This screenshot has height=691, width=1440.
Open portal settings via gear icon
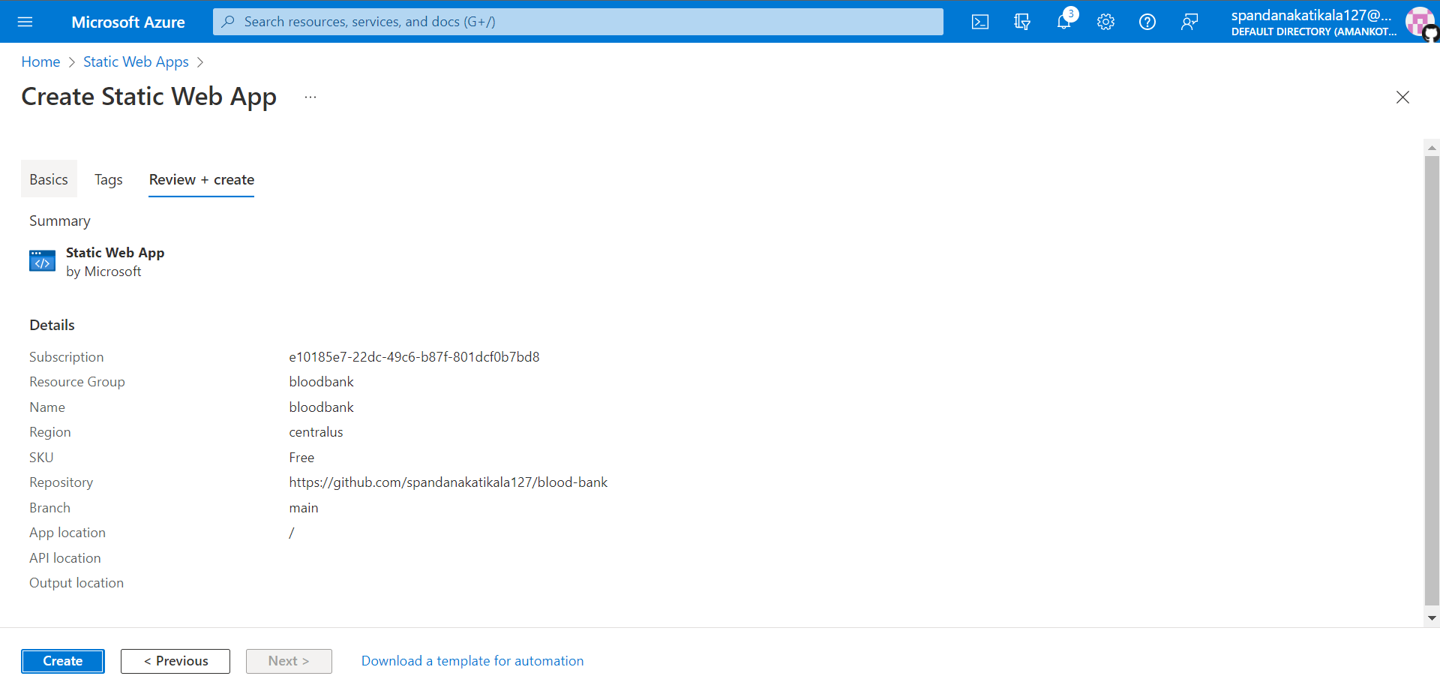[x=1105, y=22]
